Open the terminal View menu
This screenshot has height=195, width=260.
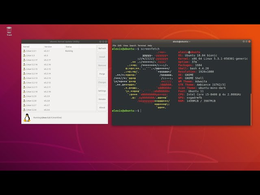pyautogui.click(x=126, y=45)
